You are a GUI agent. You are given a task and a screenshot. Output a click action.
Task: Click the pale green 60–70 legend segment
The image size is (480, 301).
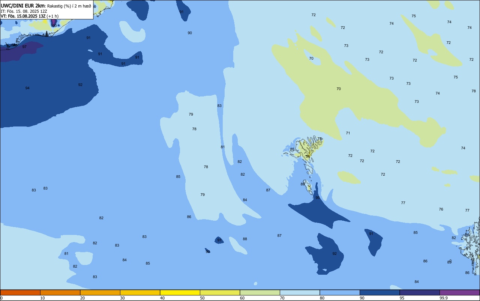(260, 292)
